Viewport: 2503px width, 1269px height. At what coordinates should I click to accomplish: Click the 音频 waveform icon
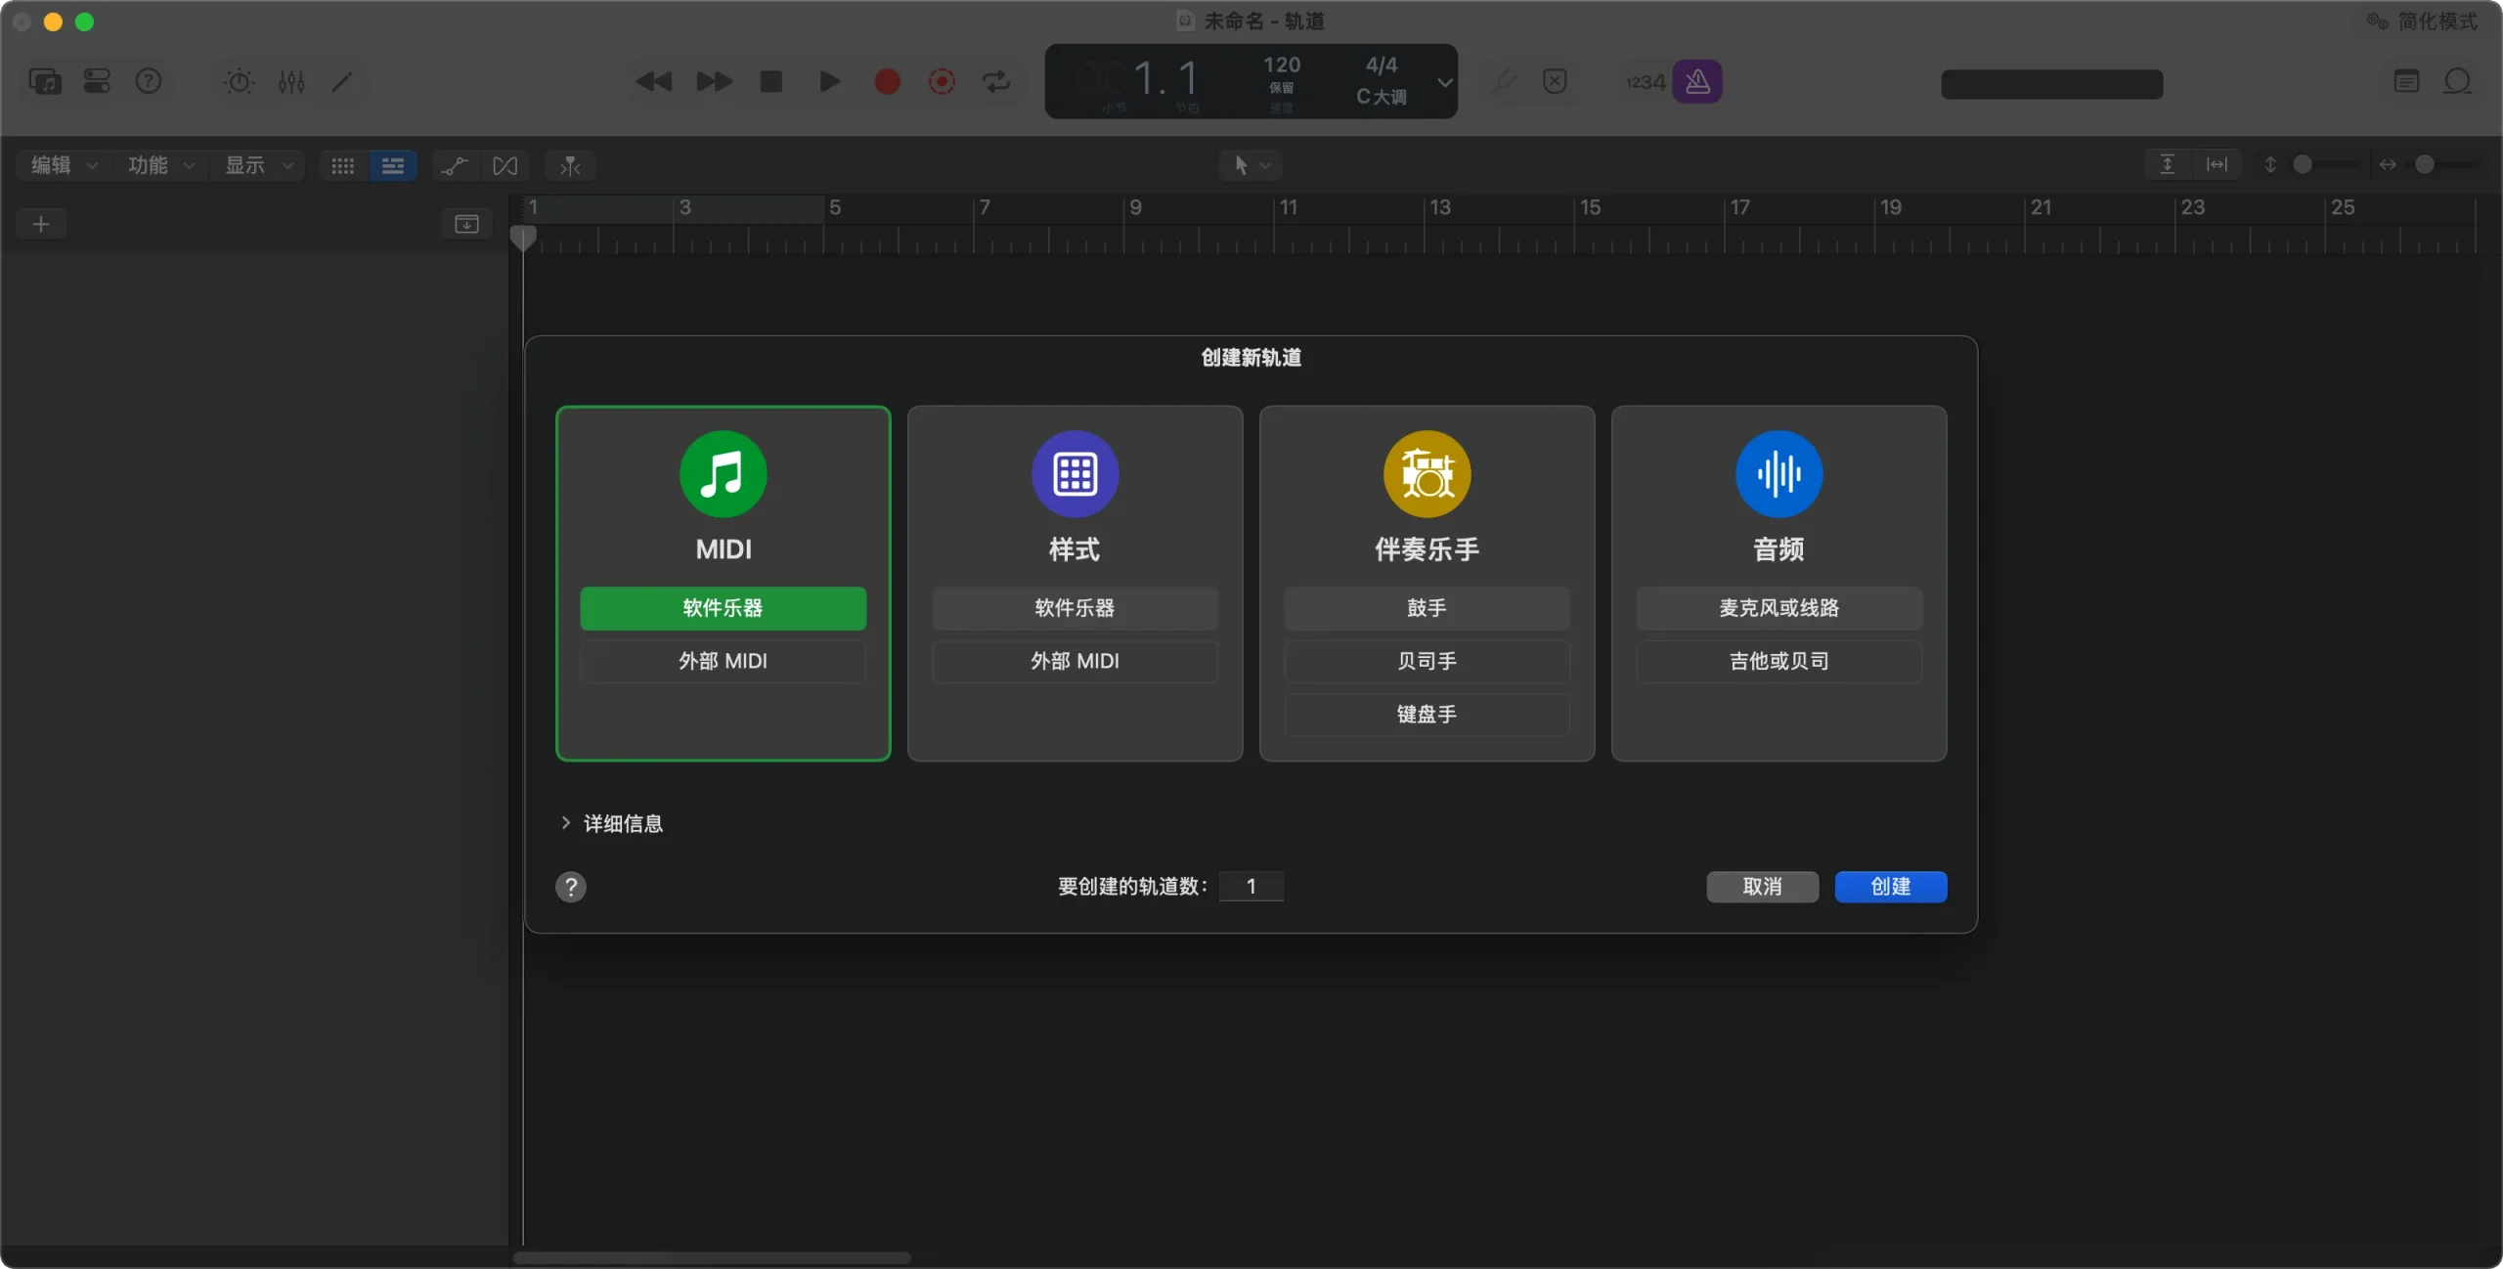(1778, 474)
